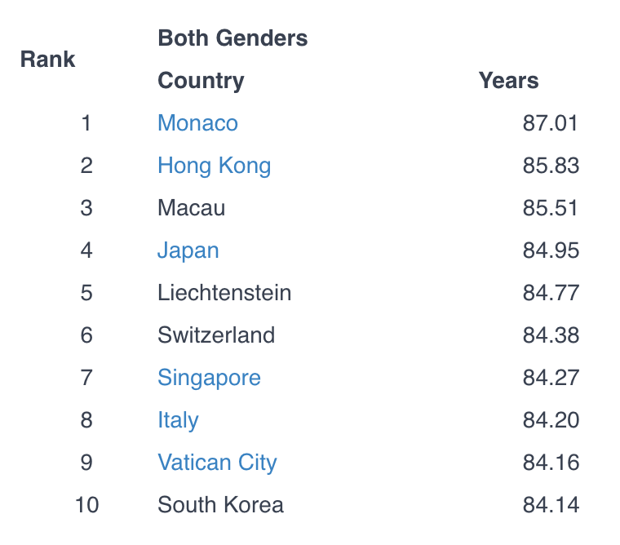The height and width of the screenshot is (545, 620).
Task: Open the Monaco country link
Action: [x=197, y=123]
